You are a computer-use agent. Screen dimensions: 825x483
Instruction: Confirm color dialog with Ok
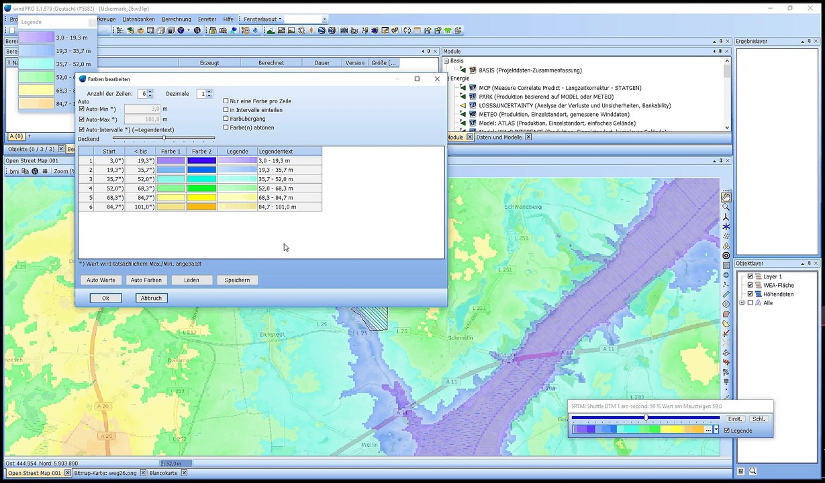coord(105,298)
